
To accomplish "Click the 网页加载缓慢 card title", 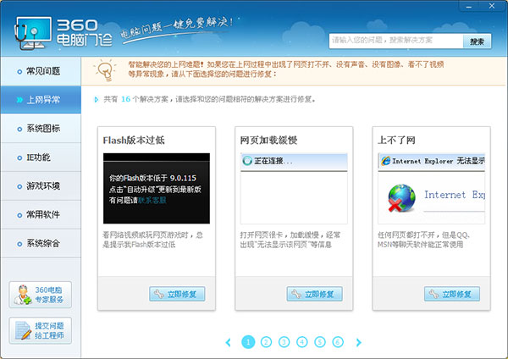I will [x=268, y=141].
